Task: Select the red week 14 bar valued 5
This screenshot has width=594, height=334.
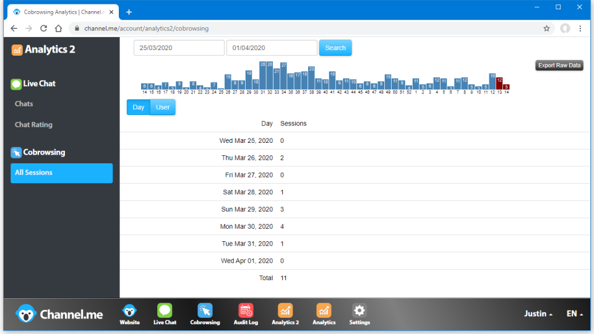Action: 506,87
